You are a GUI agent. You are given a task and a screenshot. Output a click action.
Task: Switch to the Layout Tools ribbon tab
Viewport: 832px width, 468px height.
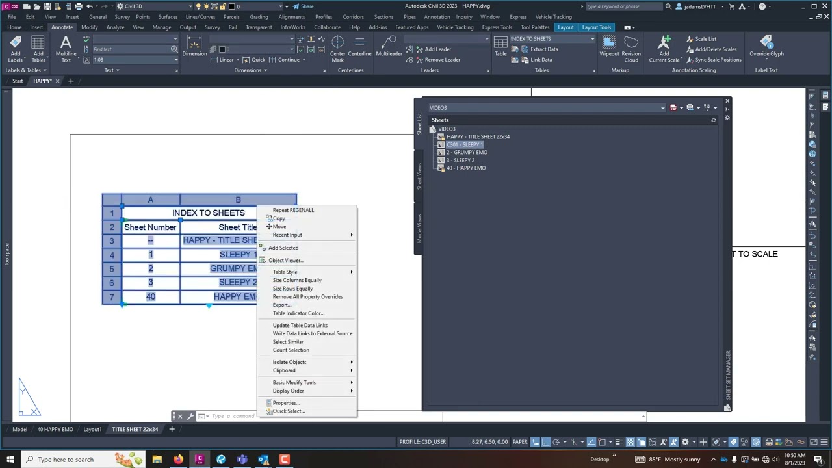(x=596, y=27)
